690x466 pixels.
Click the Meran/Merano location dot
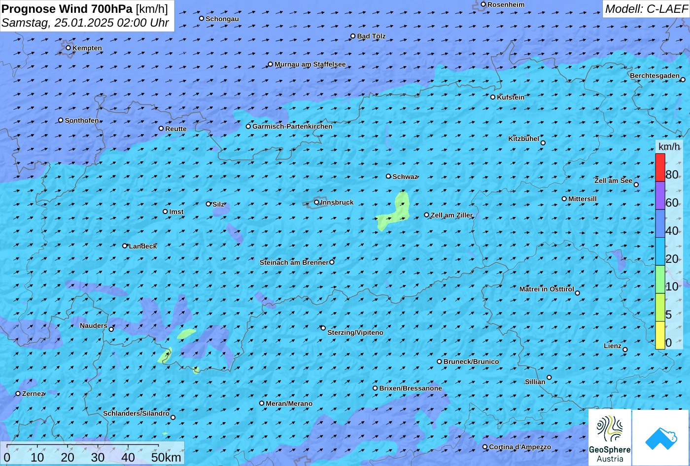262,403
